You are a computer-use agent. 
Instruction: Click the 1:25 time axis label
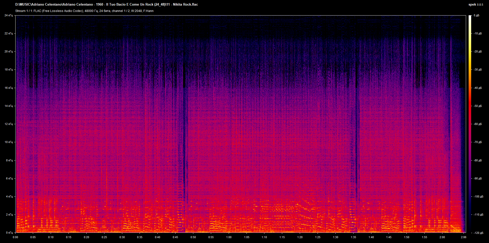(318, 237)
